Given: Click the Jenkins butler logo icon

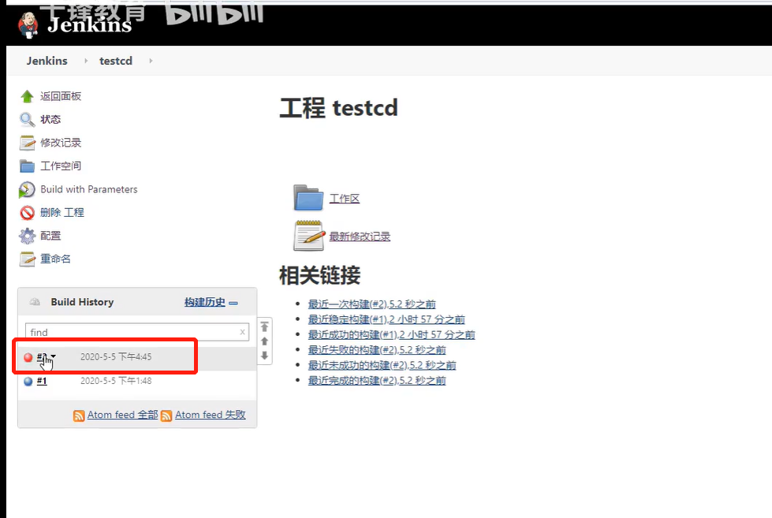Looking at the screenshot, I should (28, 24).
